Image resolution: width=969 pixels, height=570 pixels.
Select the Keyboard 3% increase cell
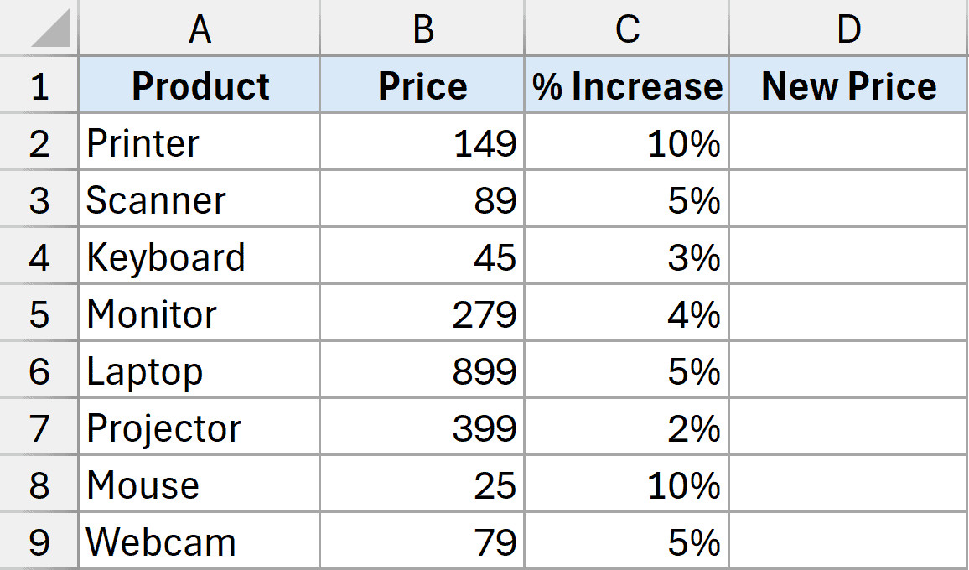coord(627,257)
